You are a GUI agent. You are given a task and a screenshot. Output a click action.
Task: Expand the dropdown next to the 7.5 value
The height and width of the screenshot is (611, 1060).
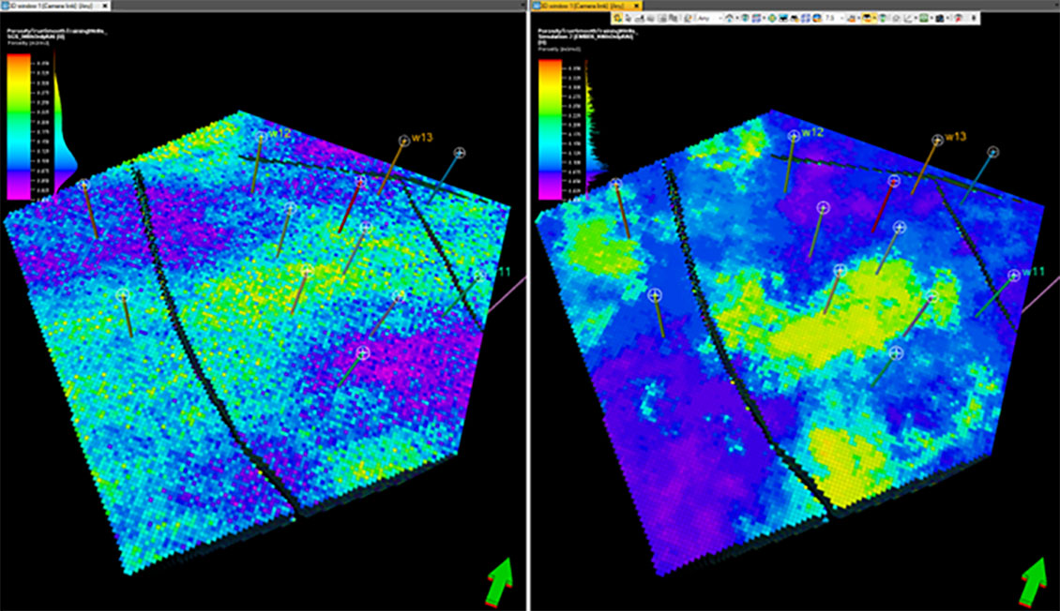(842, 16)
